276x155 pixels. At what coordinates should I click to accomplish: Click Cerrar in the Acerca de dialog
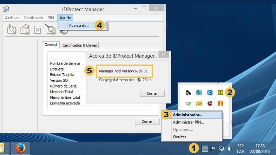tap(152, 93)
